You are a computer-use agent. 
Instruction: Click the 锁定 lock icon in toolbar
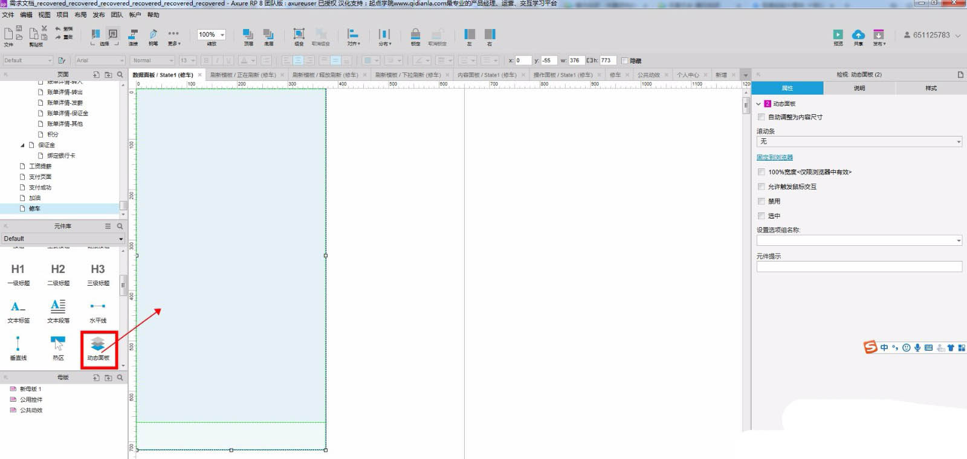tap(415, 36)
